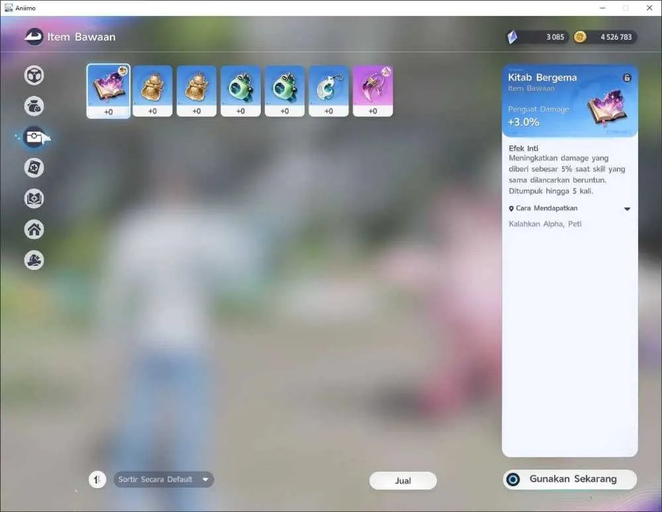Open the star card sidebar category
Screen dimensions: 662x512
[x=34, y=168]
